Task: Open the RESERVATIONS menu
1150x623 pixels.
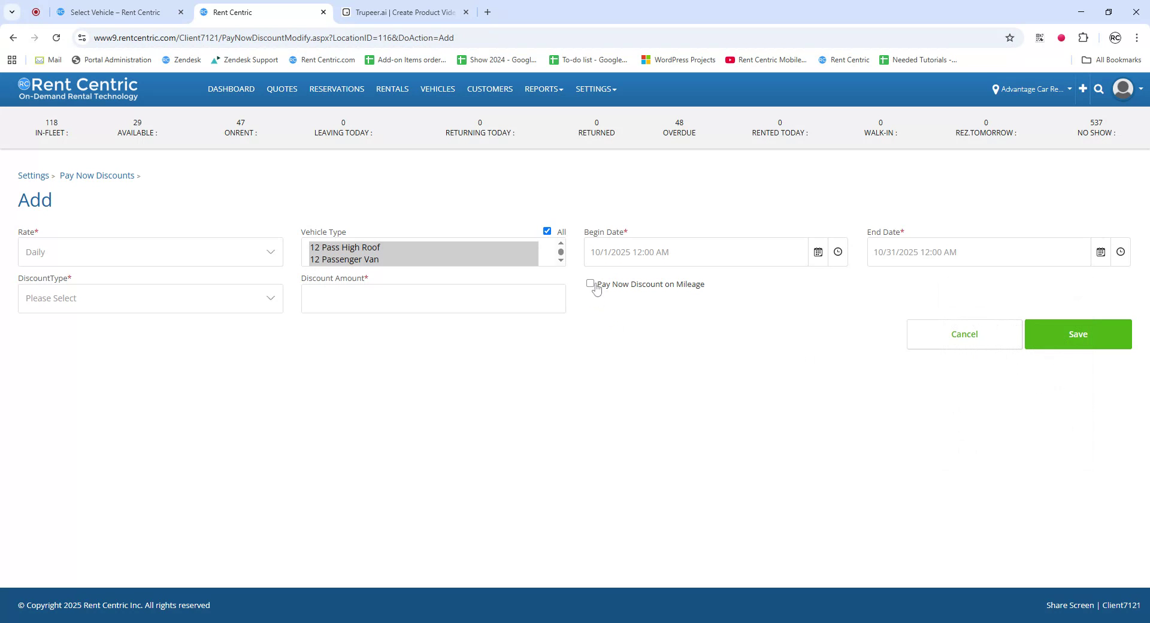Action: pyautogui.click(x=337, y=89)
